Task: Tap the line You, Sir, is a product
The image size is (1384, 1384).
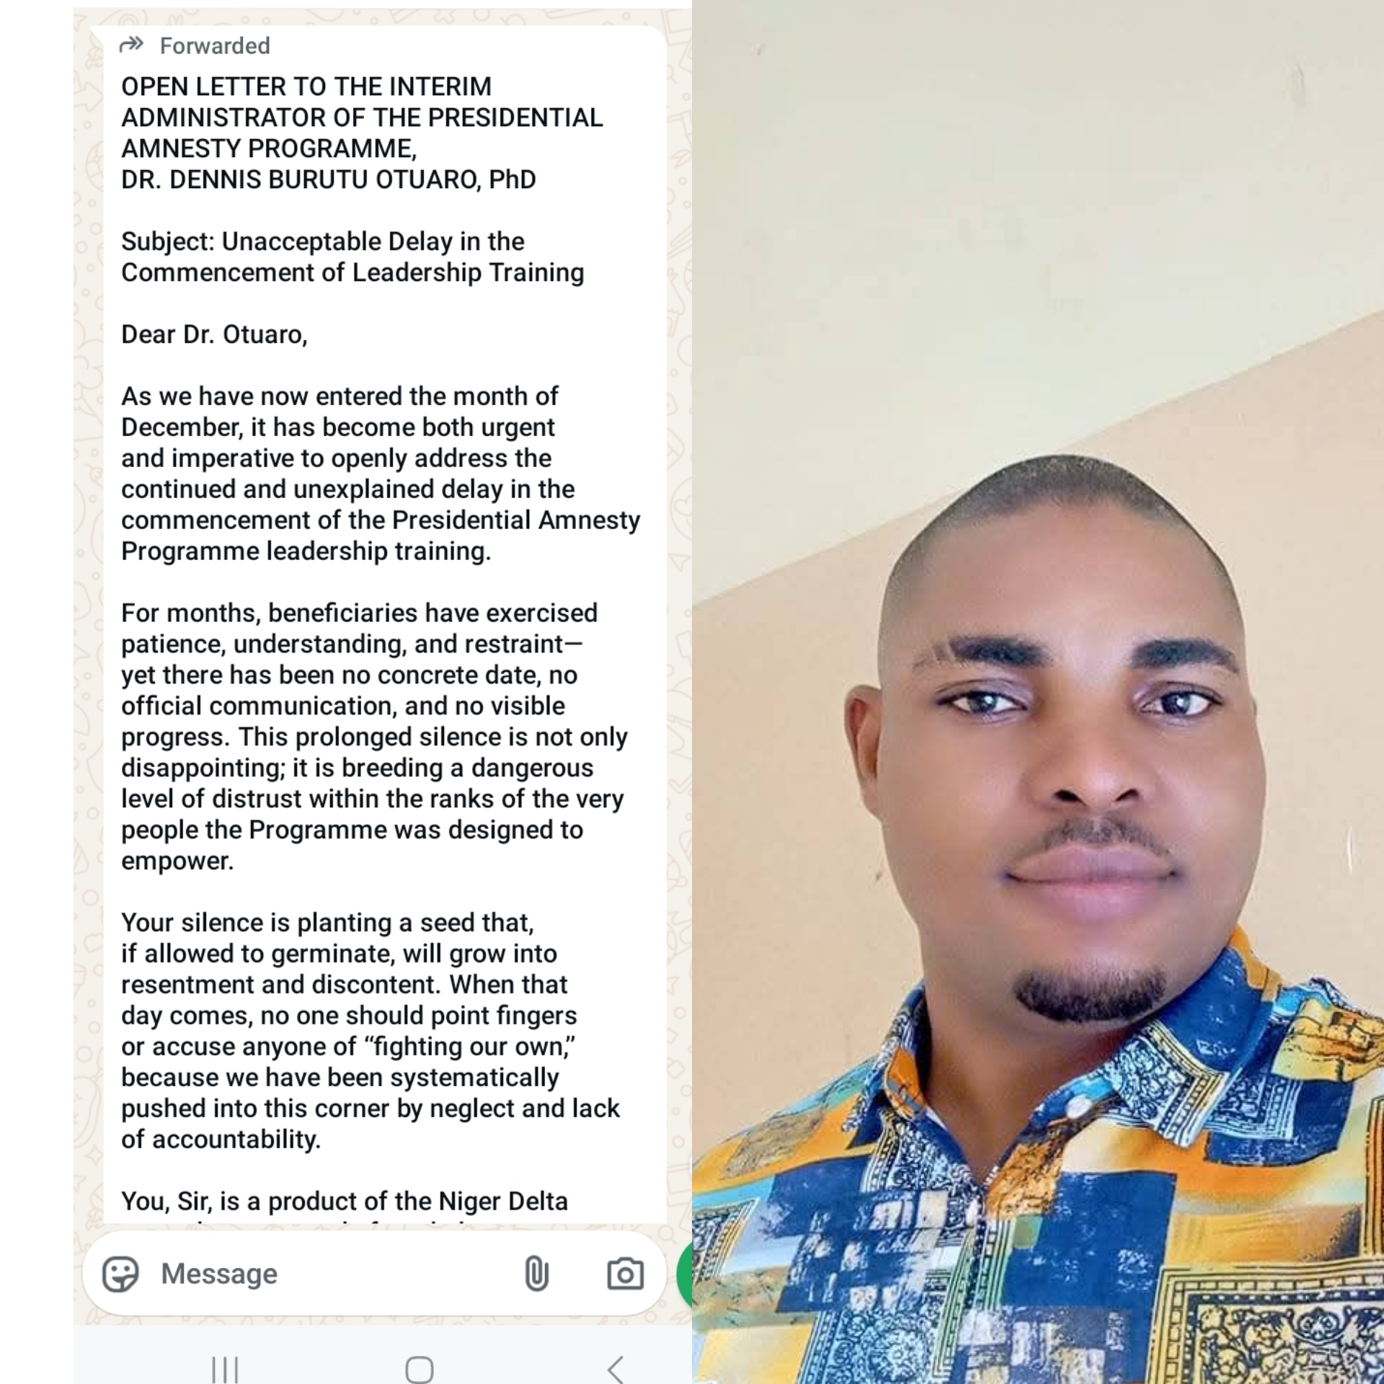Action: (345, 1201)
